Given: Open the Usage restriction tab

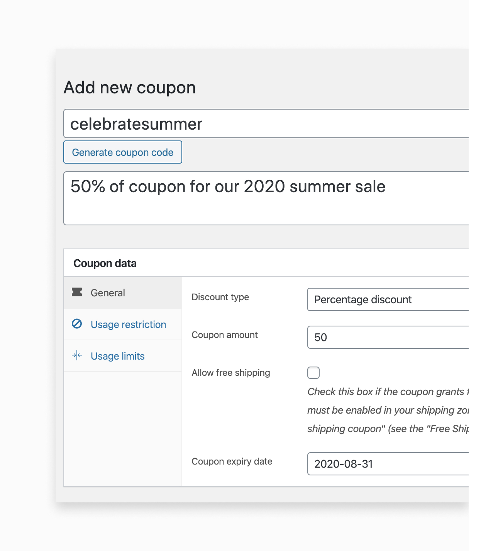Looking at the screenshot, I should pos(128,325).
